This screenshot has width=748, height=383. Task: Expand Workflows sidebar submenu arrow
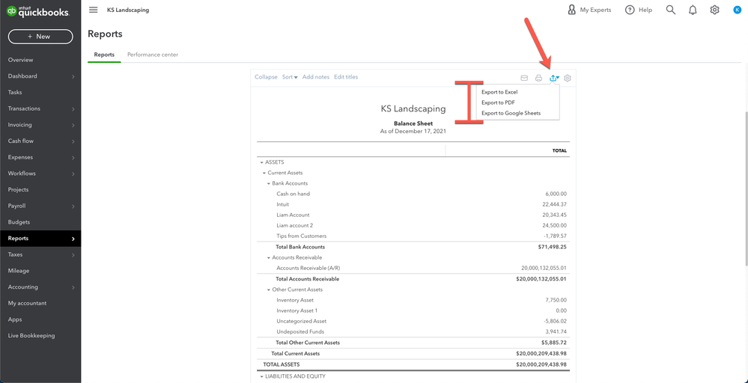pos(73,174)
